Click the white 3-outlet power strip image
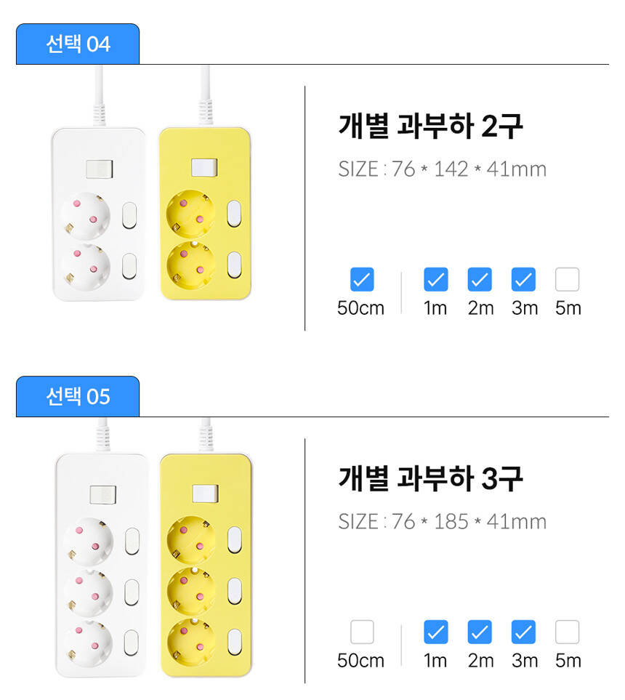The width and height of the screenshot is (625, 700). click(x=101, y=566)
